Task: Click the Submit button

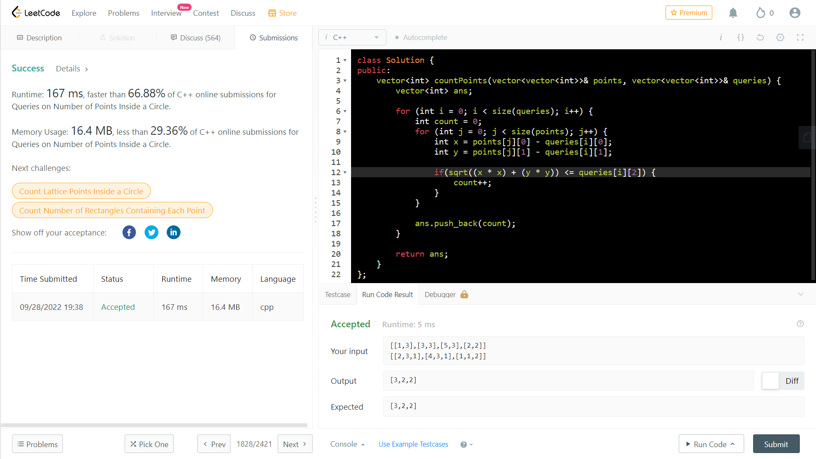Action: click(x=776, y=444)
